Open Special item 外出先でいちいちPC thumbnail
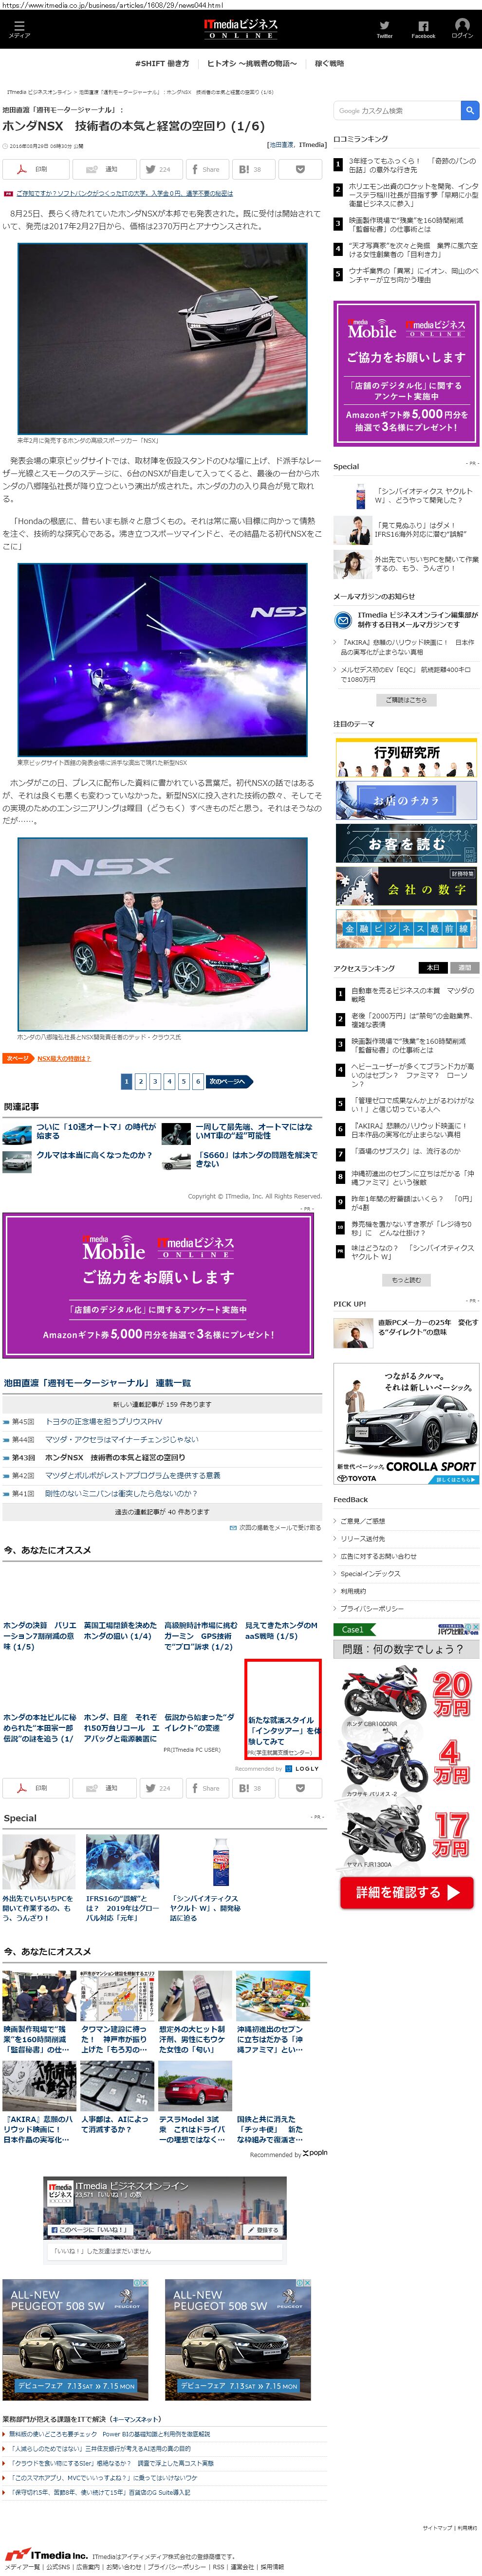This screenshot has width=482, height=2576. pyautogui.click(x=39, y=1861)
